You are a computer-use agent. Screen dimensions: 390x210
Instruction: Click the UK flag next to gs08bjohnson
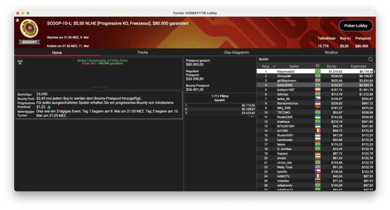pos(317,81)
